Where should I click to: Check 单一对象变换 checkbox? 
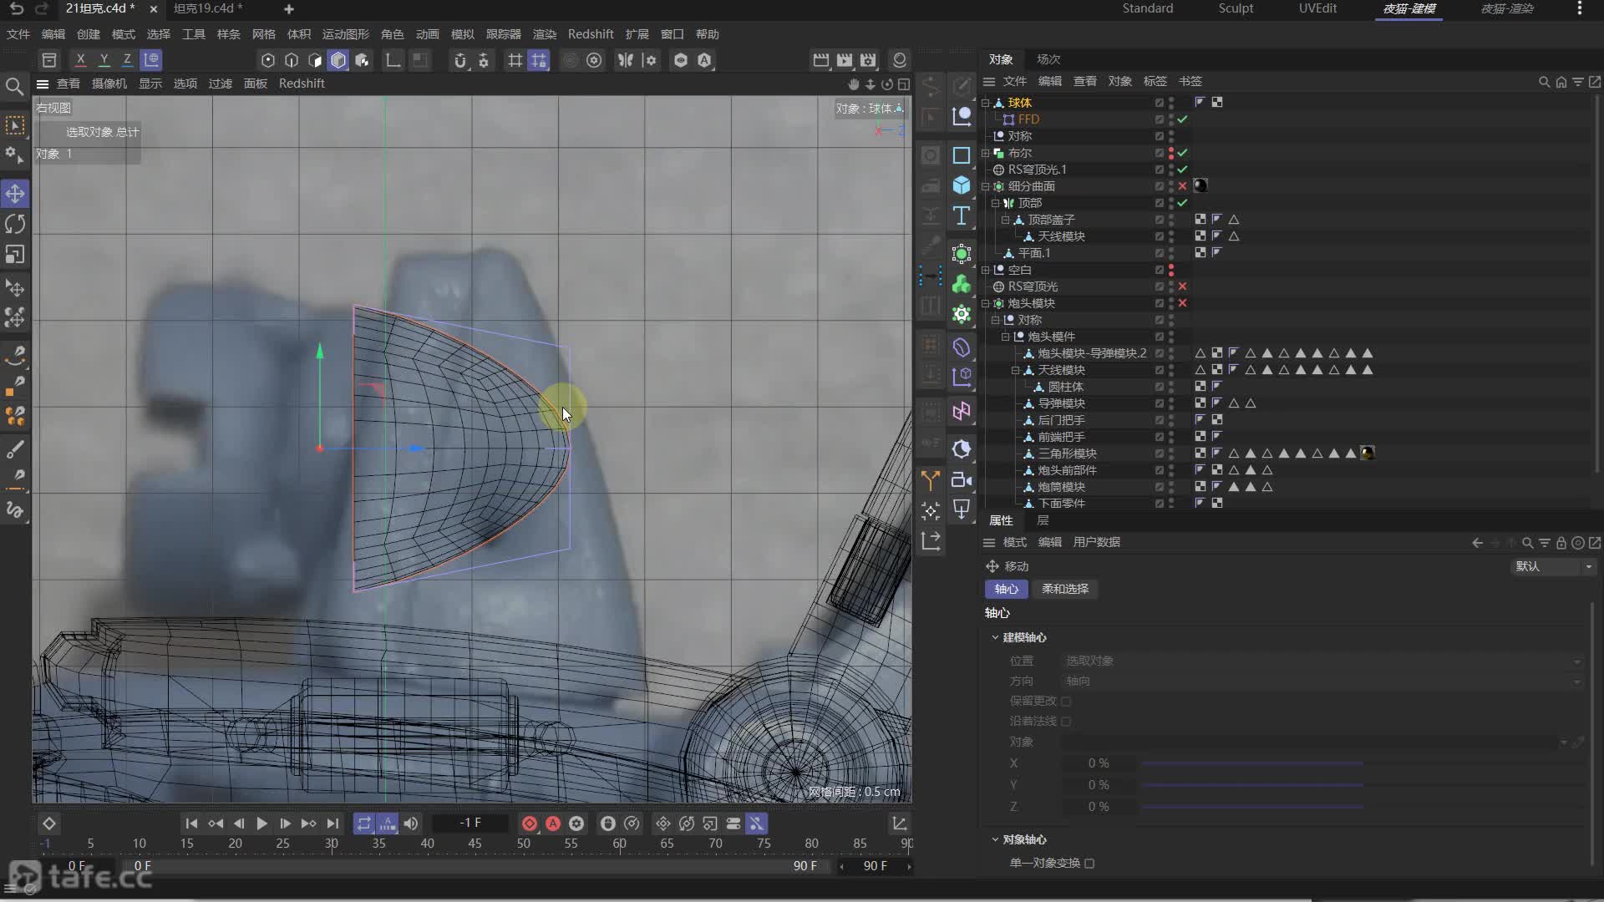tap(1089, 863)
